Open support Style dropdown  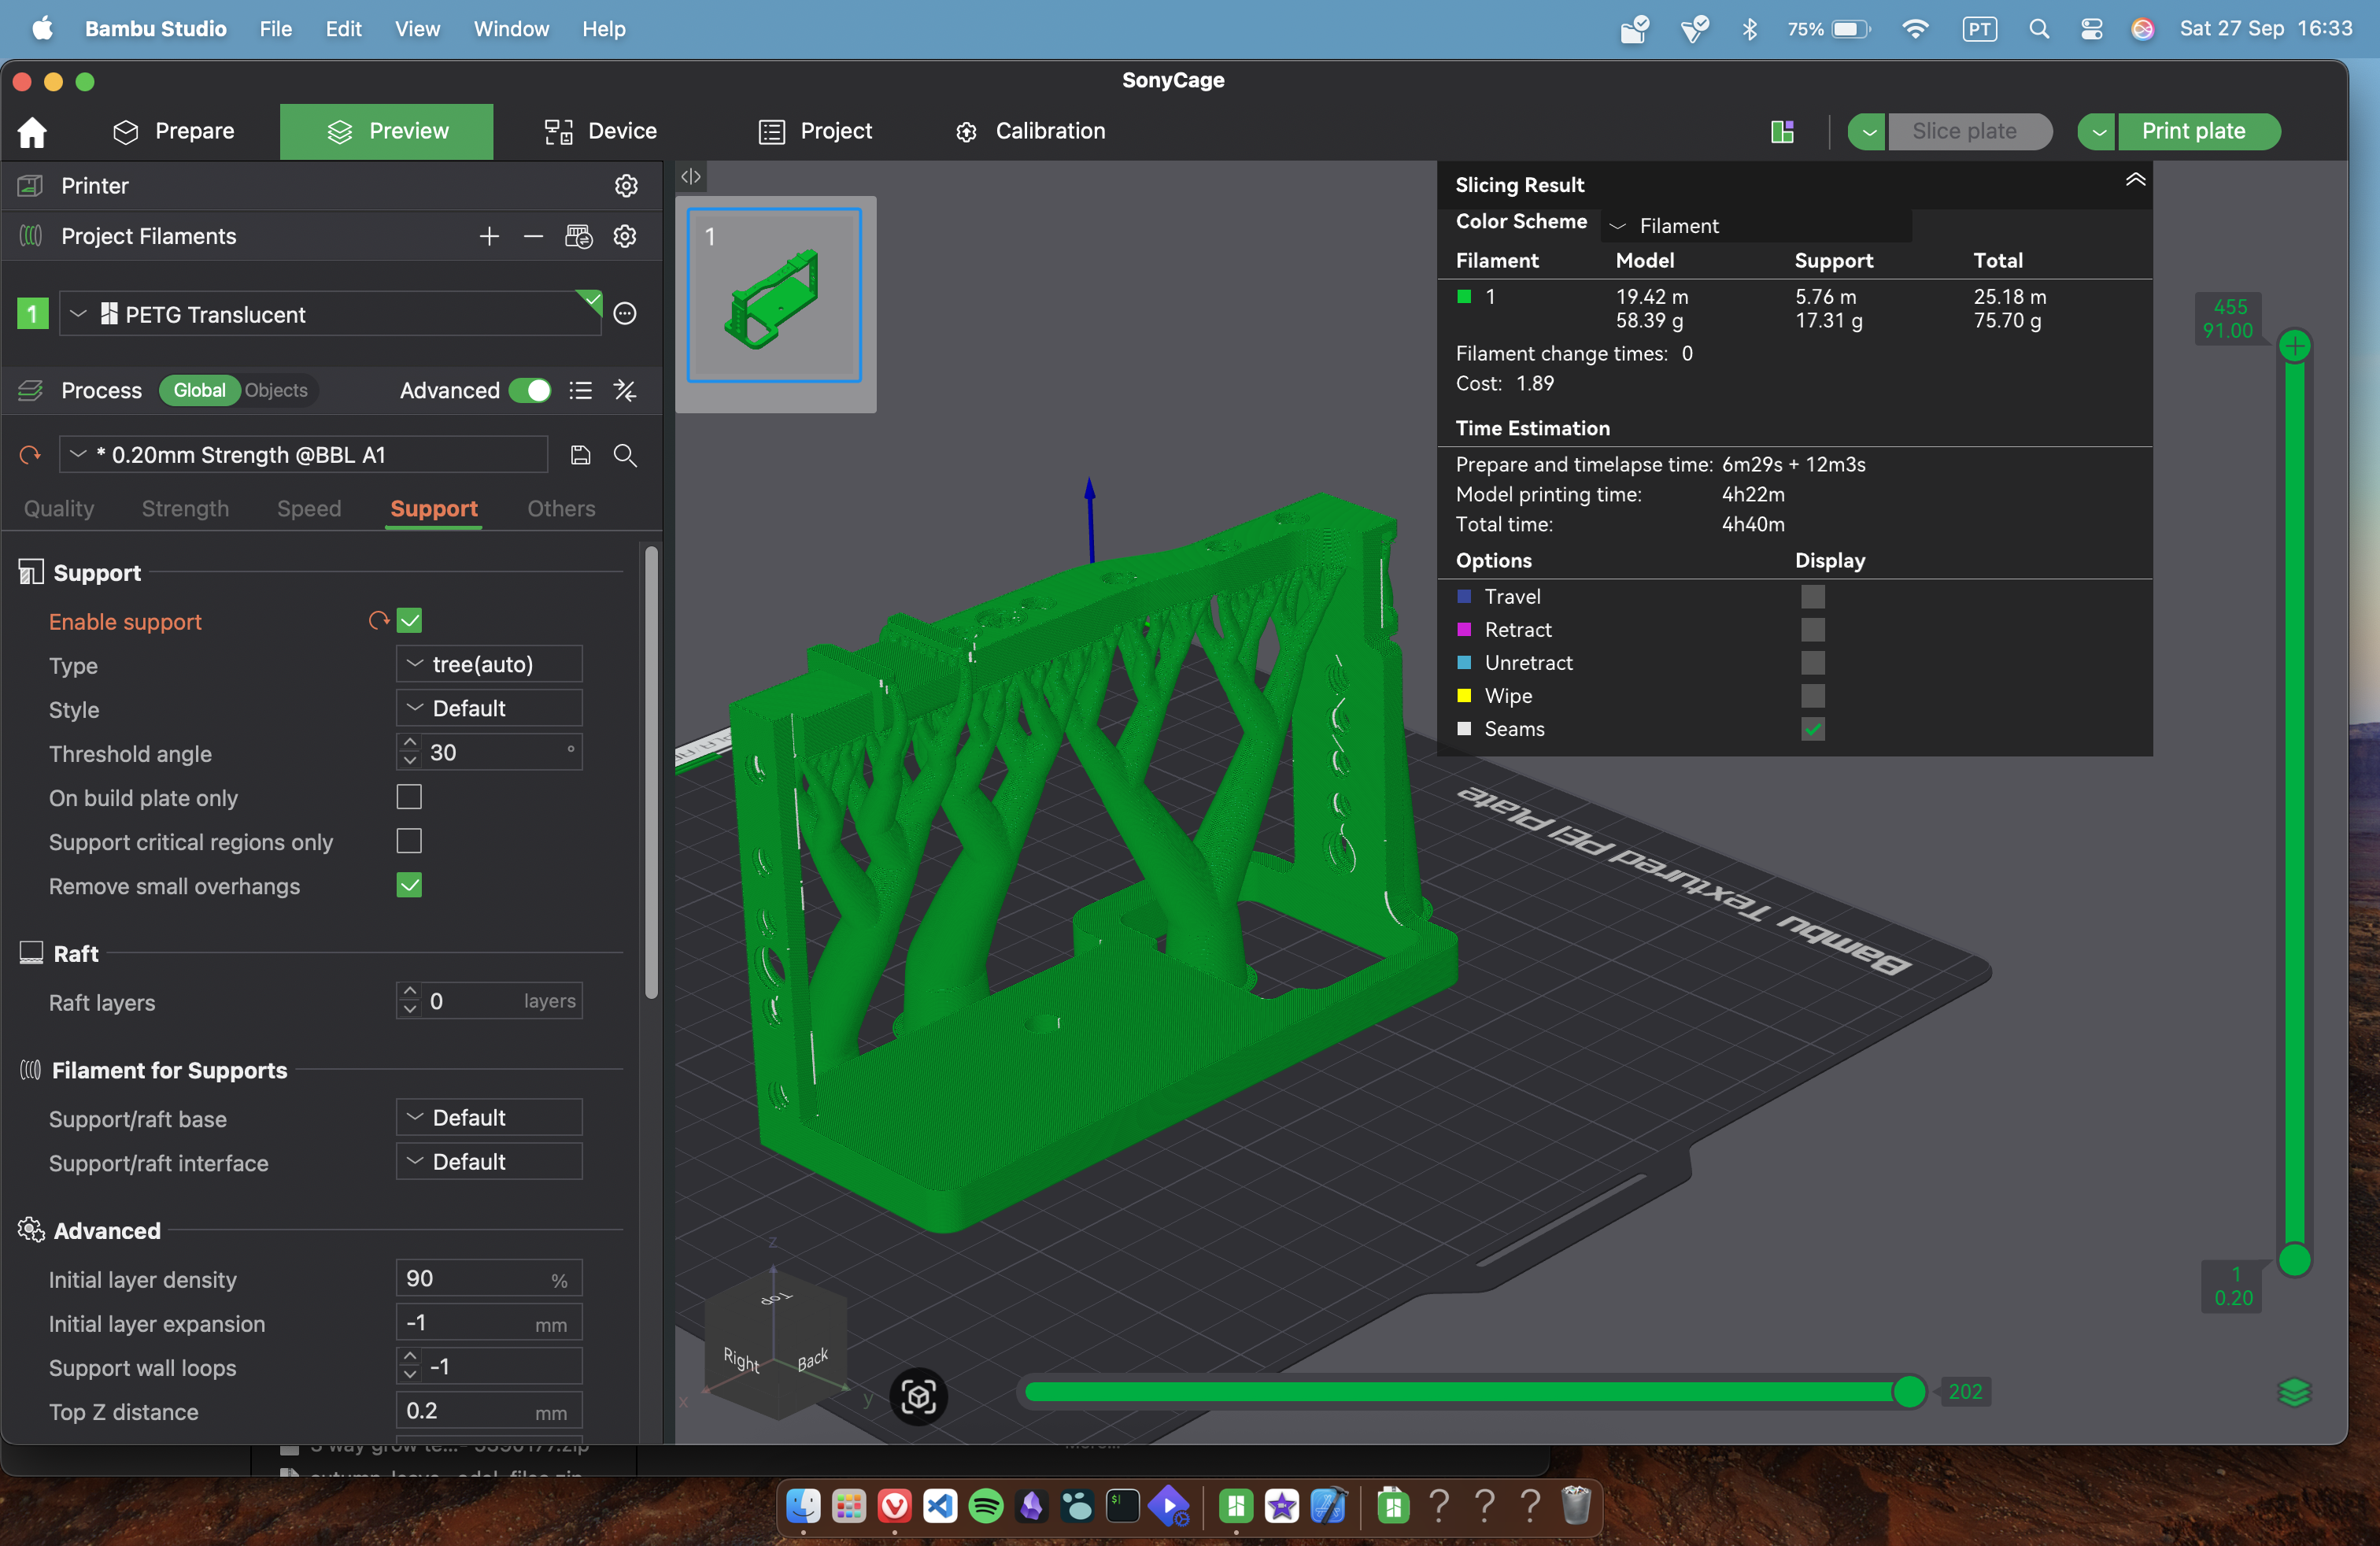(489, 708)
